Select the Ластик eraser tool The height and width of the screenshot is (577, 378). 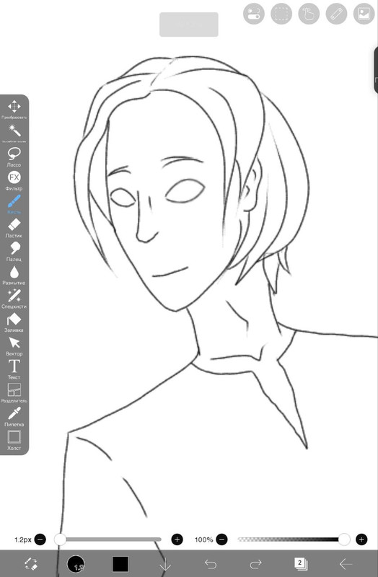pyautogui.click(x=14, y=227)
